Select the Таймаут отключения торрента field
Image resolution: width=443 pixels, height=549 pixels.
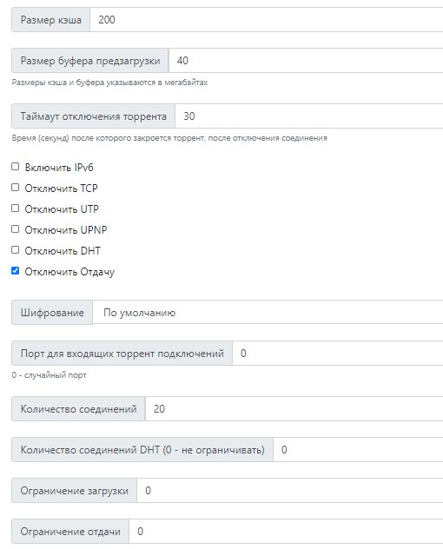pos(309,116)
